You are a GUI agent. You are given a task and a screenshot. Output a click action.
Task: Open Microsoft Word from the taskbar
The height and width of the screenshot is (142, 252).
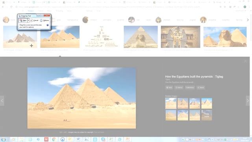(78, 139)
